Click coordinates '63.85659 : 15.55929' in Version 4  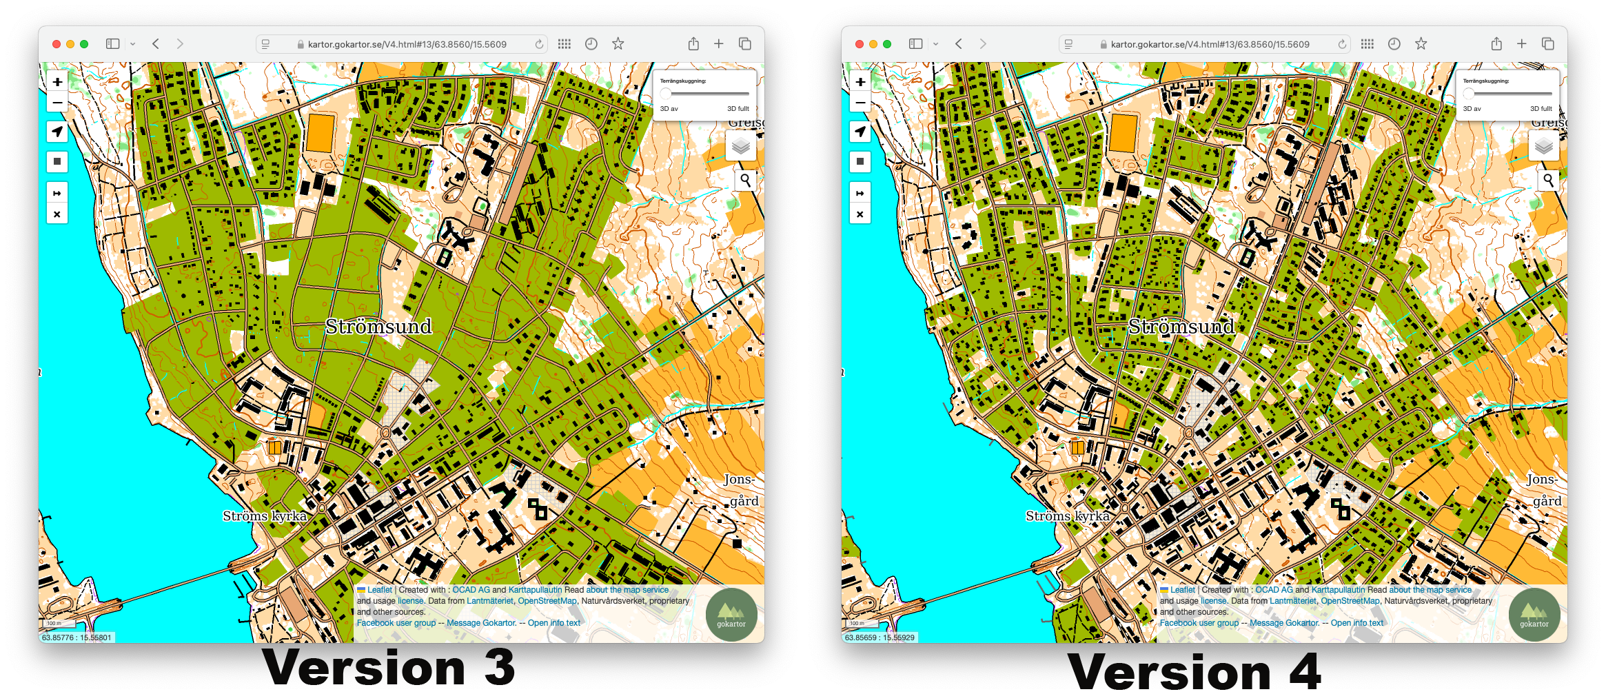[880, 637]
